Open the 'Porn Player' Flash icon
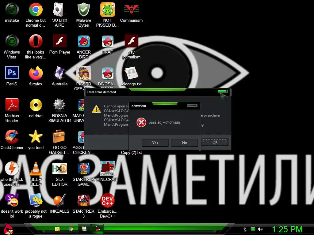The image size is (314, 235). point(59,41)
